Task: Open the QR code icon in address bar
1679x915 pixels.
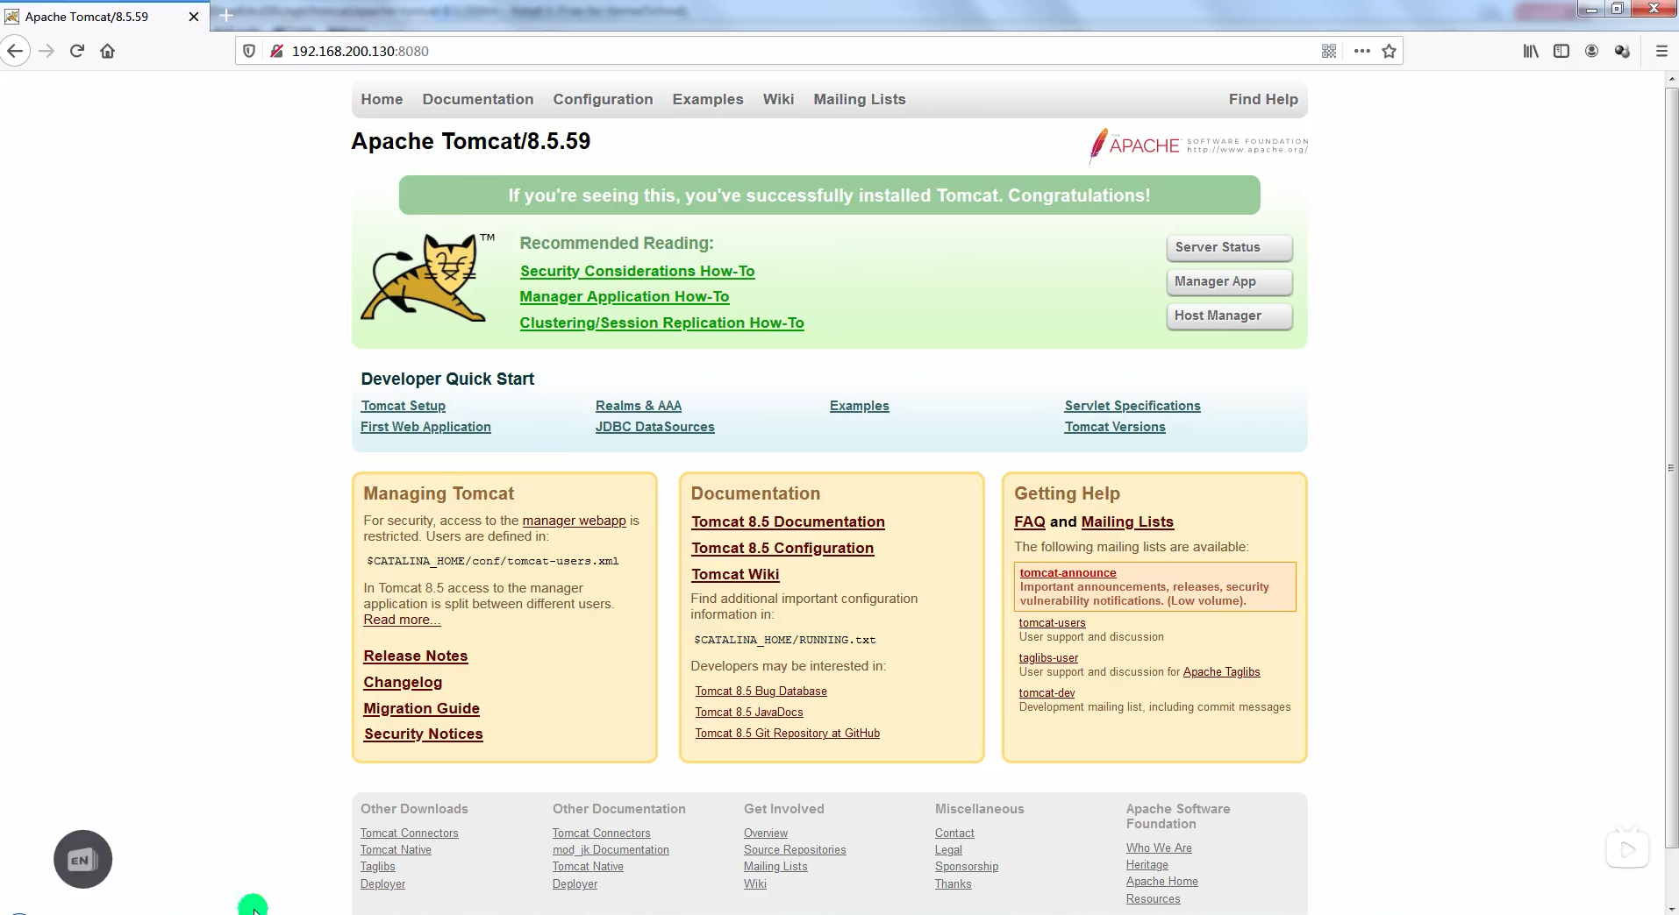Action: click(1329, 51)
